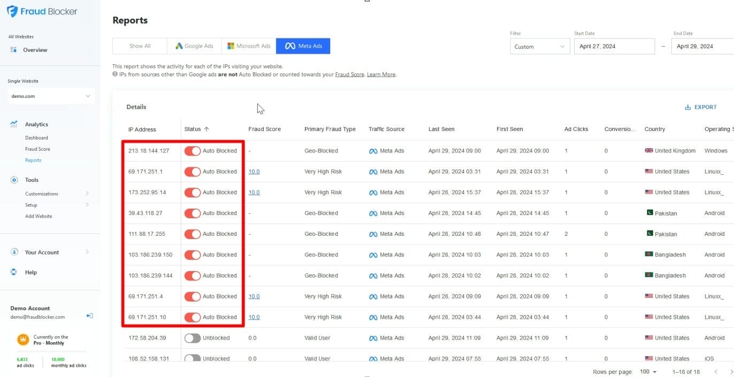The width and height of the screenshot is (734, 377).
Task: Click Pakistan flag in 39.43.118.27 row
Action: coord(649,212)
